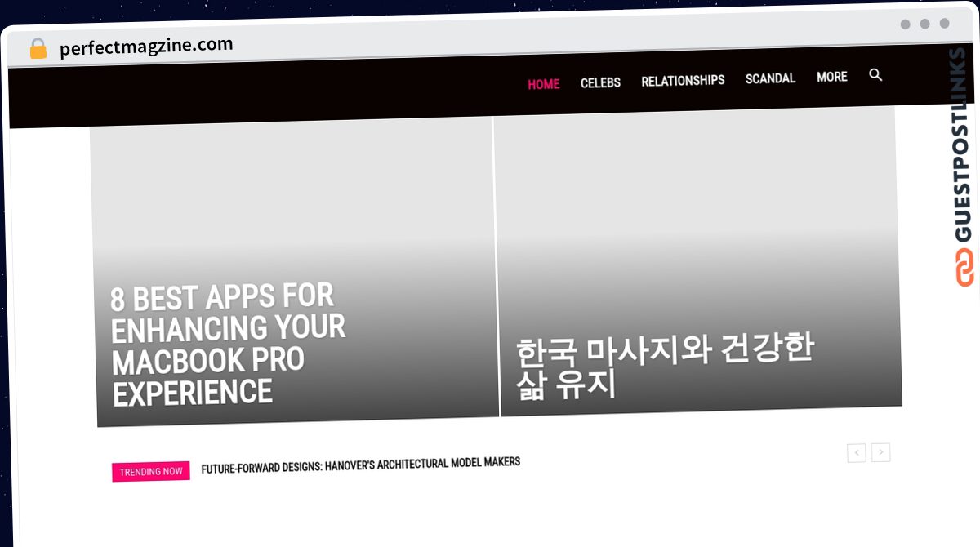Click the padlock icon beside the URL
Screen dimensions: 980x547
click(38, 49)
